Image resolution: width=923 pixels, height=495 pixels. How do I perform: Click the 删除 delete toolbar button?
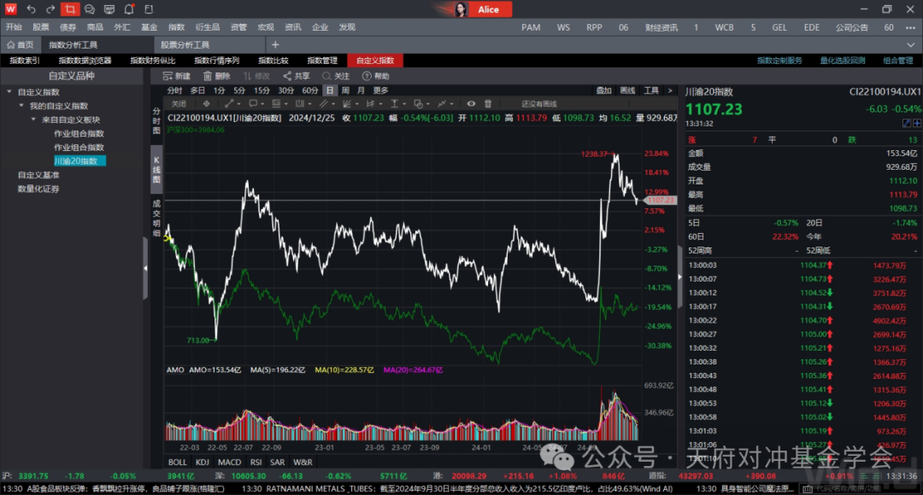pyautogui.click(x=216, y=76)
